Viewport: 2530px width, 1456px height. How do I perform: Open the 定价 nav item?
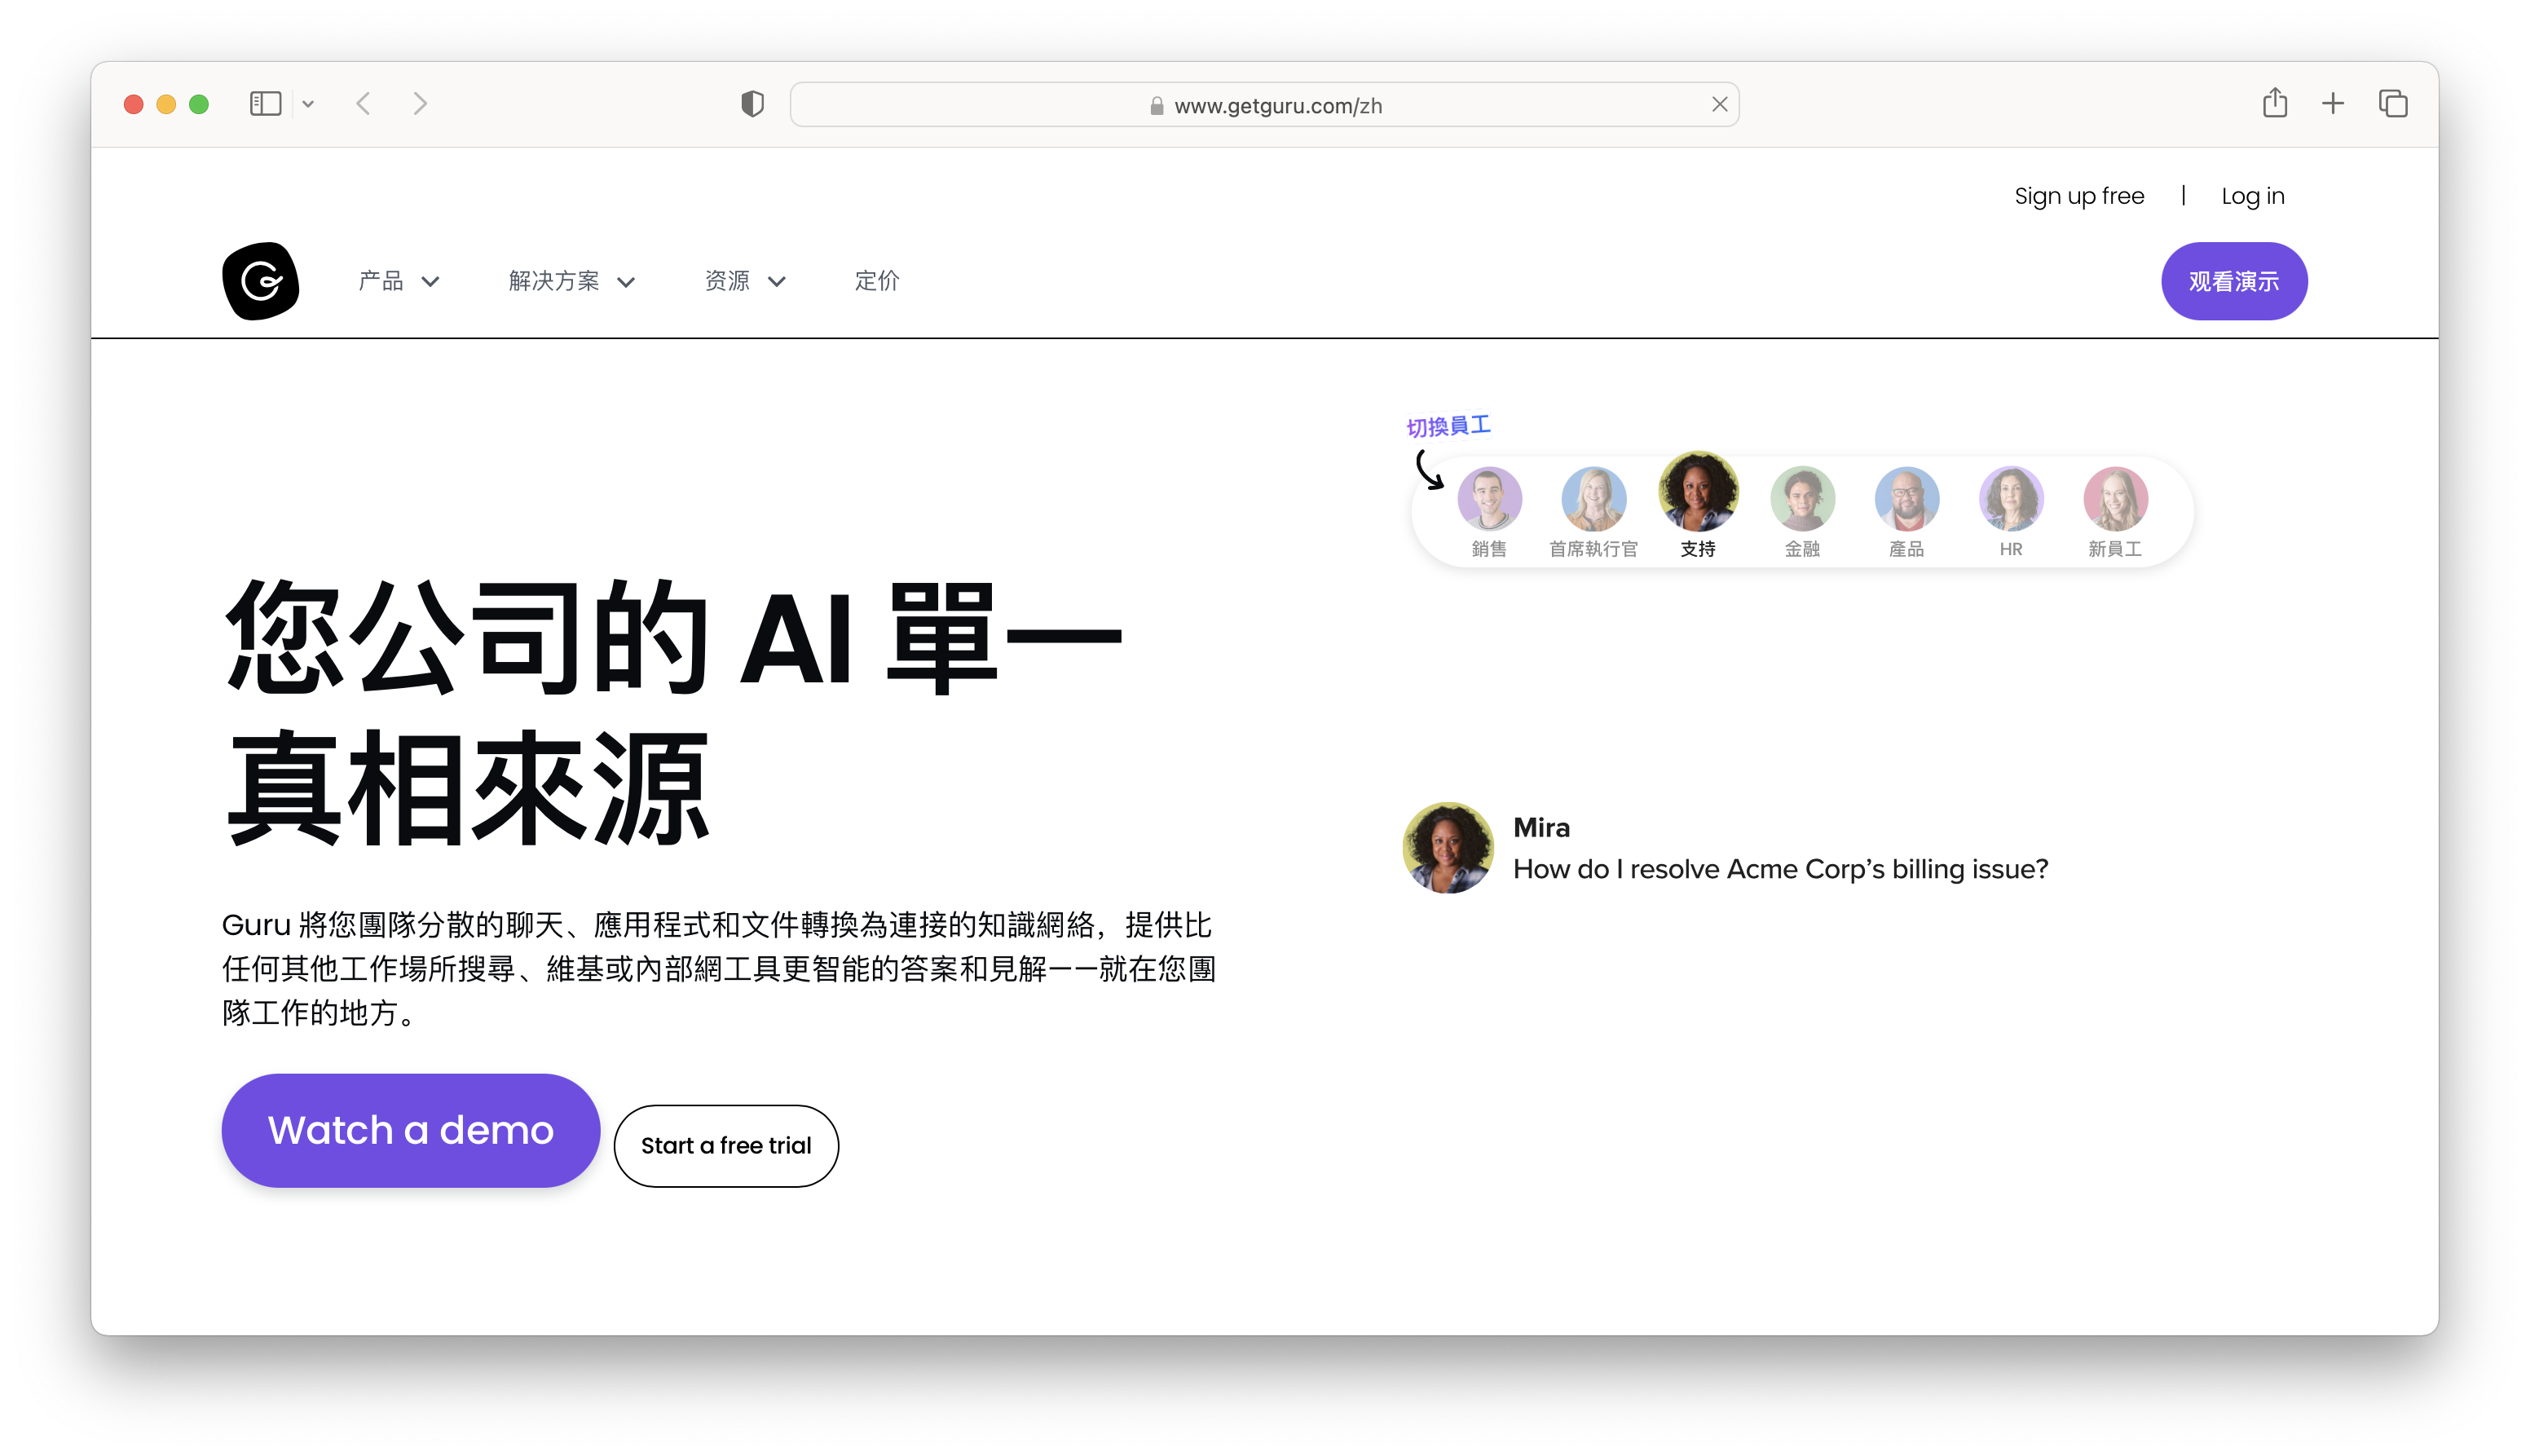click(877, 281)
